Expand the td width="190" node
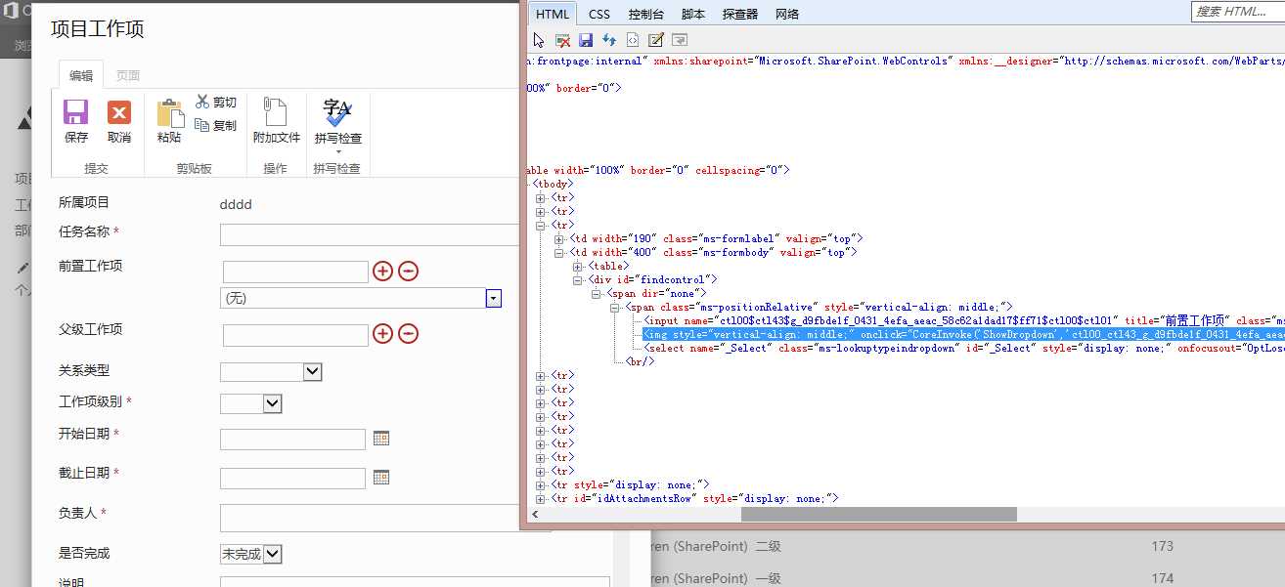Viewport: 1285px width, 587px height. click(559, 238)
